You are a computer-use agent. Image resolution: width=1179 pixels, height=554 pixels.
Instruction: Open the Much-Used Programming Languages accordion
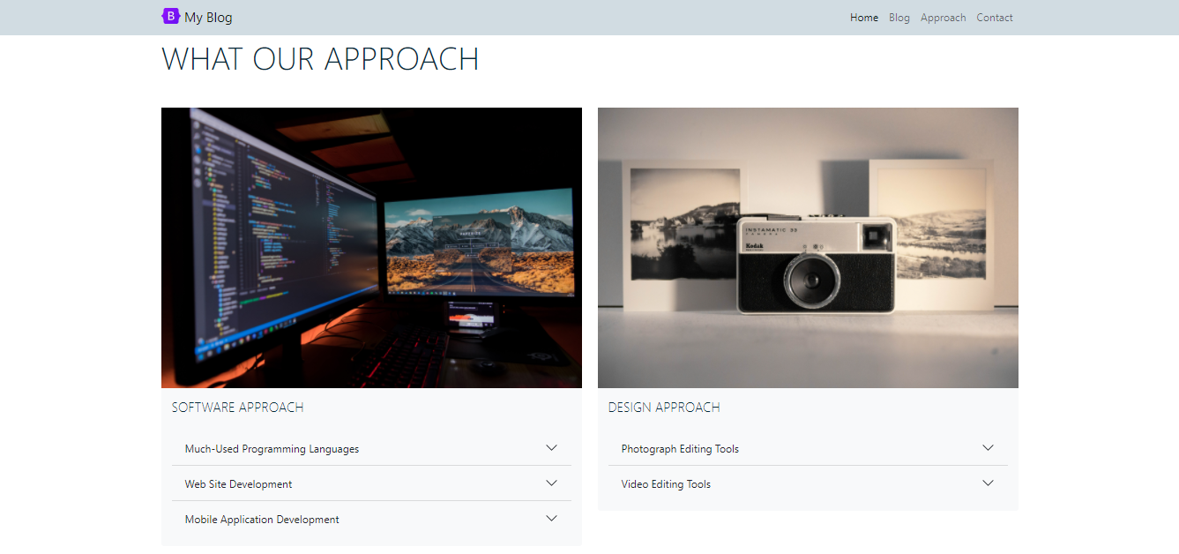[271, 448]
